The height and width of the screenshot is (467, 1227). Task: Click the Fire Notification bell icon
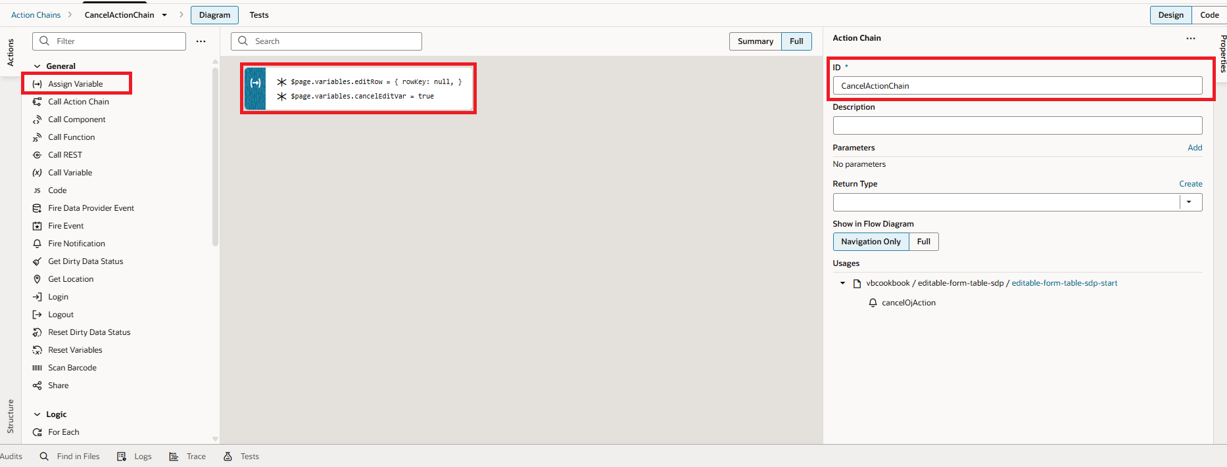click(x=37, y=244)
